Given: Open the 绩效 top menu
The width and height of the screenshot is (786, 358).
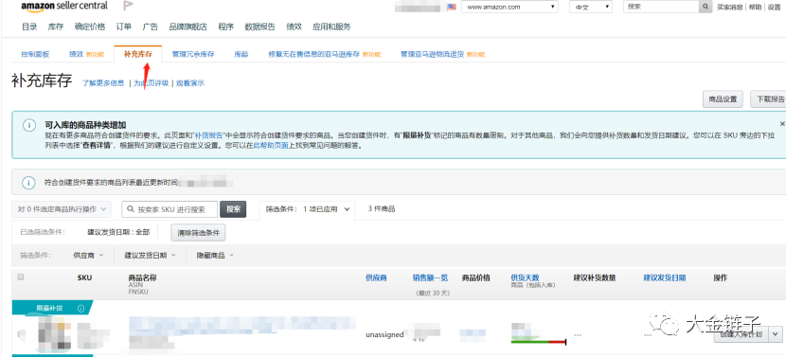Looking at the screenshot, I should [x=295, y=27].
